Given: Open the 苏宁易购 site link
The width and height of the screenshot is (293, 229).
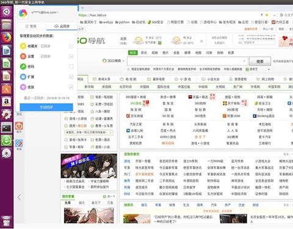Looking at the screenshot, I should click(232, 103).
